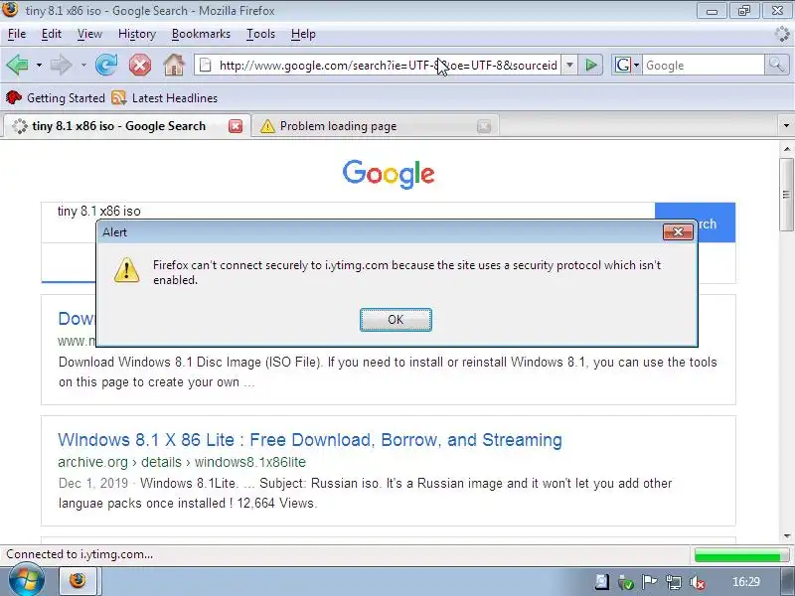Click the Firefox icon in the taskbar

point(78,580)
